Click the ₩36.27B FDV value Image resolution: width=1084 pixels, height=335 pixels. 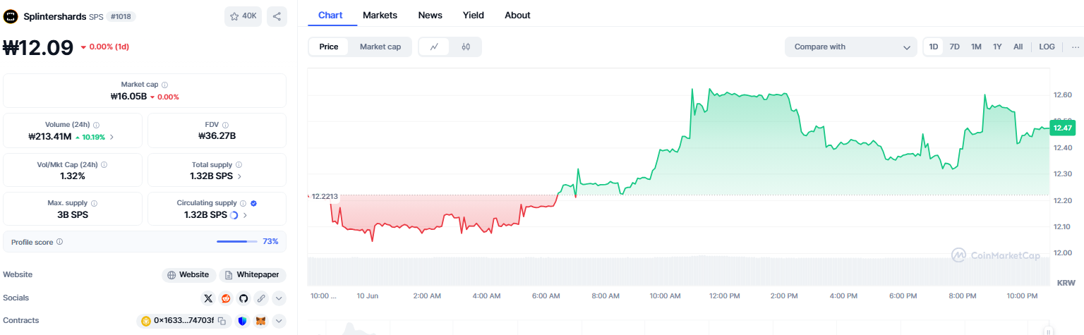pos(216,136)
